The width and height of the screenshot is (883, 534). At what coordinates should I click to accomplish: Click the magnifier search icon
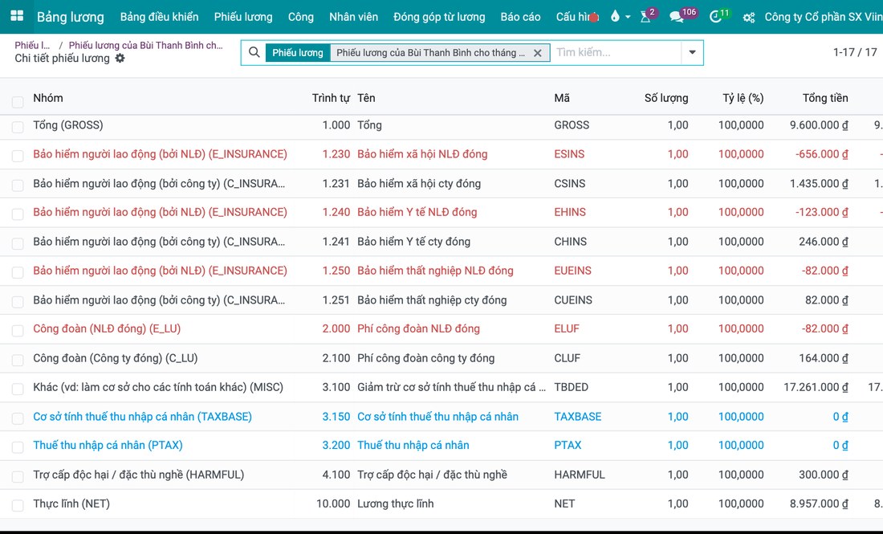point(254,52)
